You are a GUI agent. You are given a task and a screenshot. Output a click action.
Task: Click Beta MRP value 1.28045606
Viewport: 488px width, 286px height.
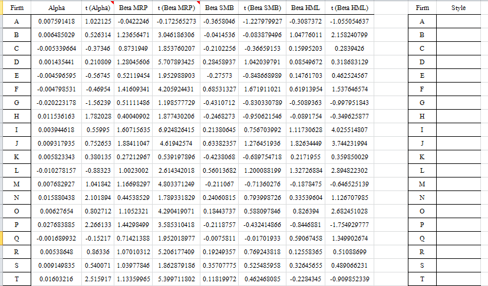click(x=133, y=62)
